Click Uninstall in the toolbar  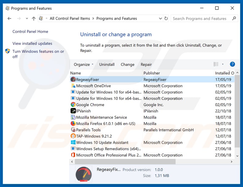(x=107, y=64)
